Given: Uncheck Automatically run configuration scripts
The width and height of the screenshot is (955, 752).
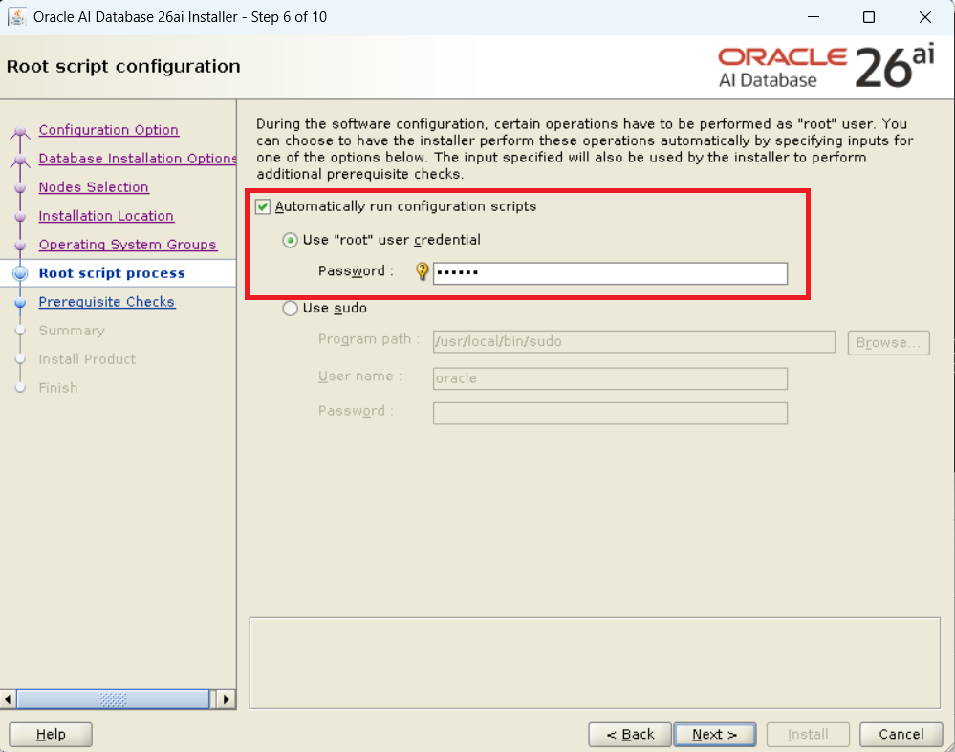Looking at the screenshot, I should [x=263, y=206].
